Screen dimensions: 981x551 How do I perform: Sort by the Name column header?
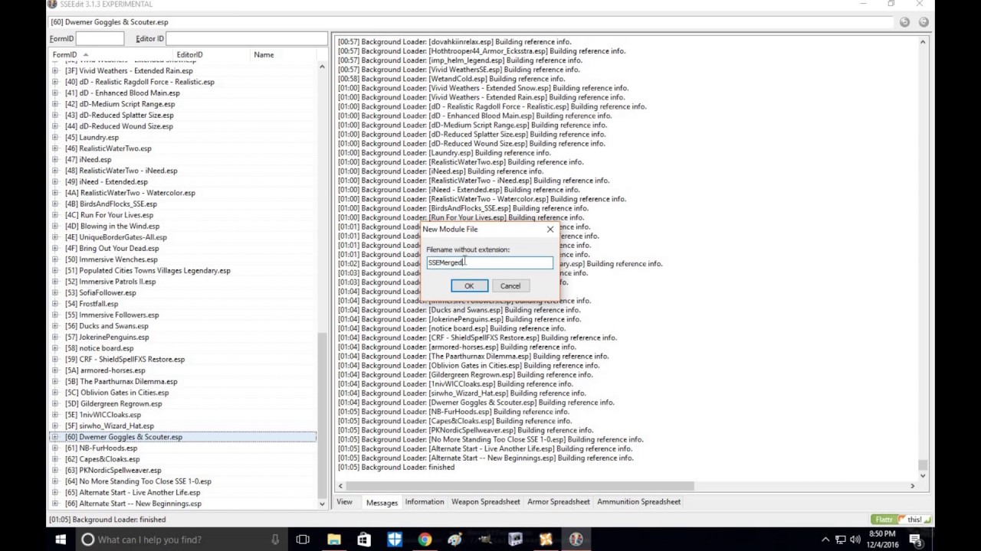click(x=264, y=55)
